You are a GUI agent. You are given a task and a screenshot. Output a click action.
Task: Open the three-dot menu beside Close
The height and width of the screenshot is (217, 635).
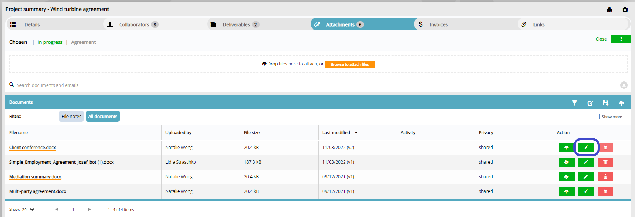(x=621, y=39)
